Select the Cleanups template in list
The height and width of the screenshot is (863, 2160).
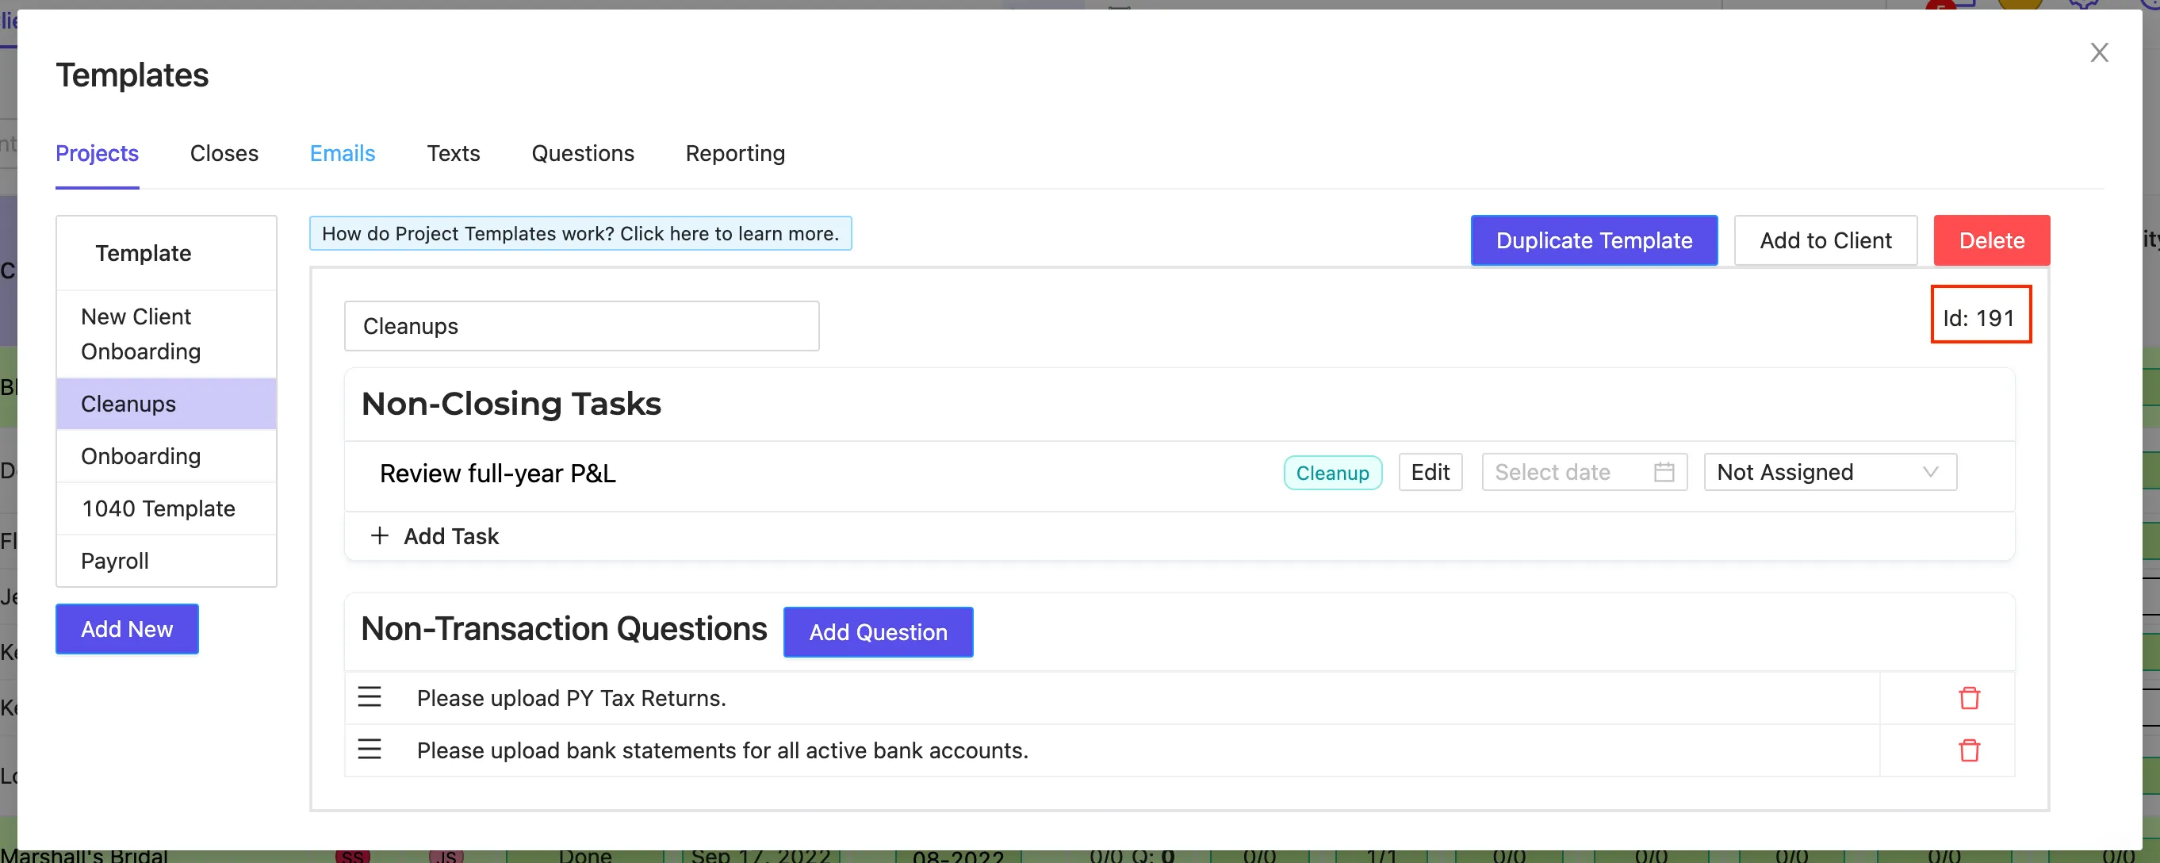(x=166, y=405)
